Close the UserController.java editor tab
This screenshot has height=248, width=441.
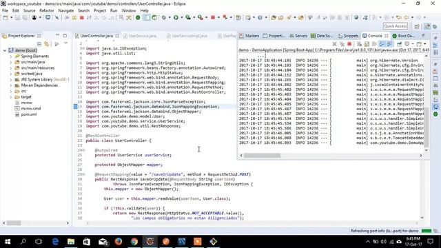(117, 36)
